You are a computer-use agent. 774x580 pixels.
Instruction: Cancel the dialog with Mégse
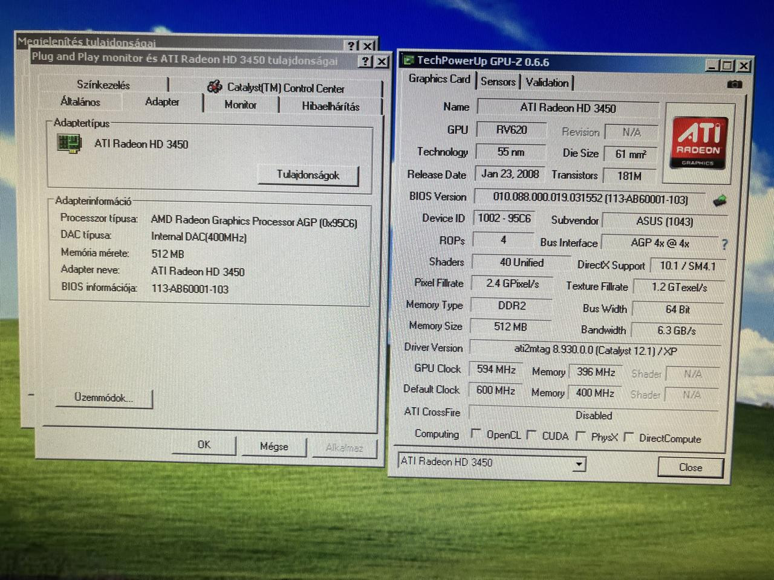[274, 446]
